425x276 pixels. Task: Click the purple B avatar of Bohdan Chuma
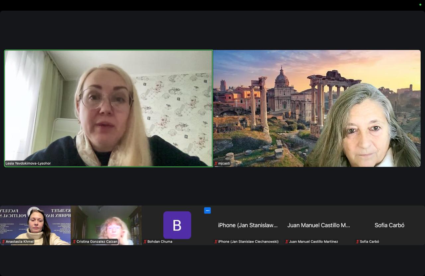pos(177,225)
